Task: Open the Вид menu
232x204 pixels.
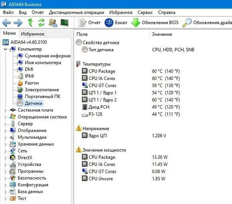Action: click(23, 12)
